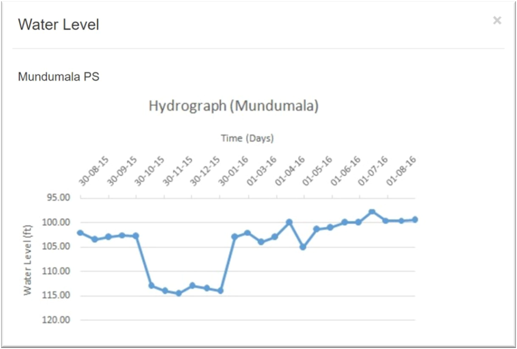Click the dip data point at 01-04-16
Screen dimensions: 517x349
303,246
